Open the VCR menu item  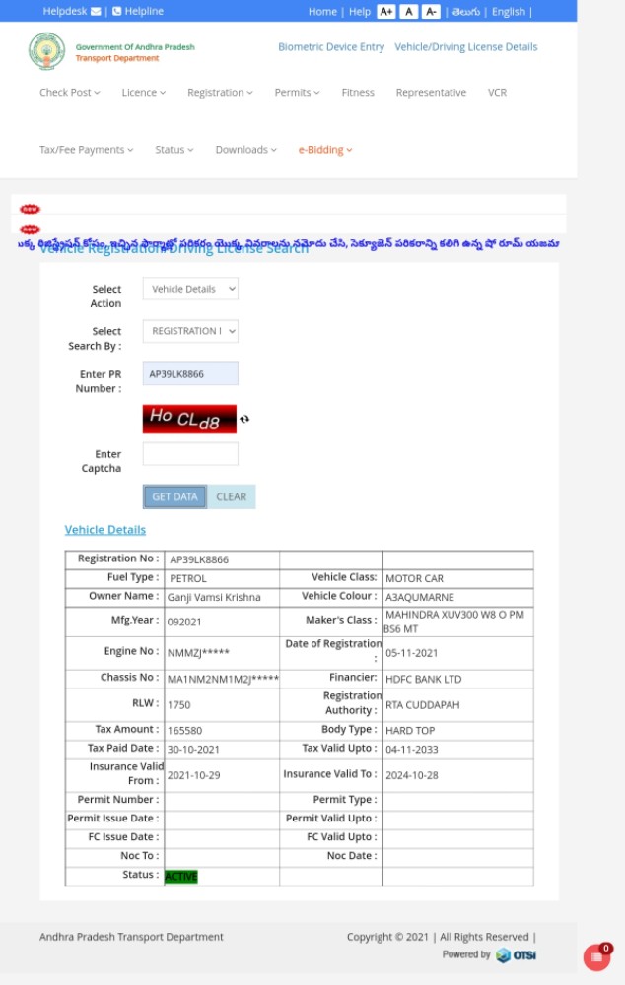498,93
